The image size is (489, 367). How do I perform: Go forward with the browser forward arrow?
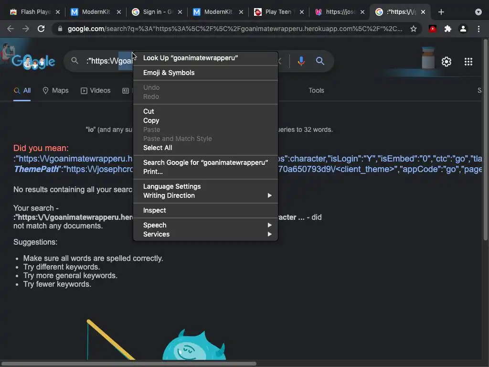[26, 29]
